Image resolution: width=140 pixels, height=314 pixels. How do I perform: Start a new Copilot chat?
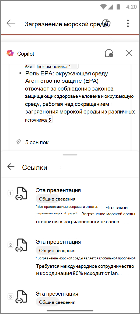[109, 53]
